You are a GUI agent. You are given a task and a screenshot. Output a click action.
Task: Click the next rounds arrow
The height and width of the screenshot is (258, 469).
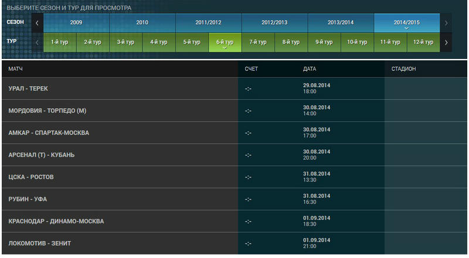coord(446,42)
